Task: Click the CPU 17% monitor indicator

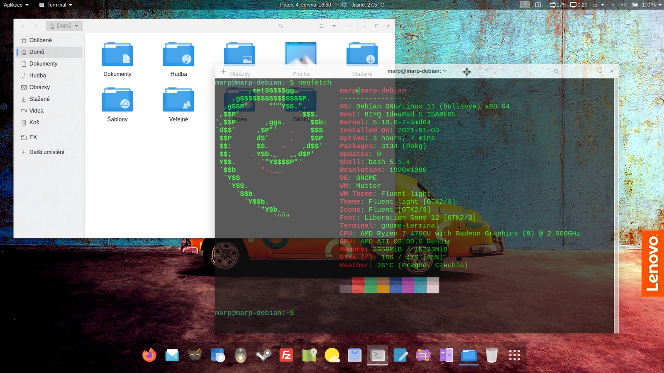Action: coord(558,5)
